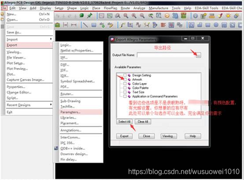244x180 pixels.
Task: Expand the Import submenu
Action: (x=29, y=40)
